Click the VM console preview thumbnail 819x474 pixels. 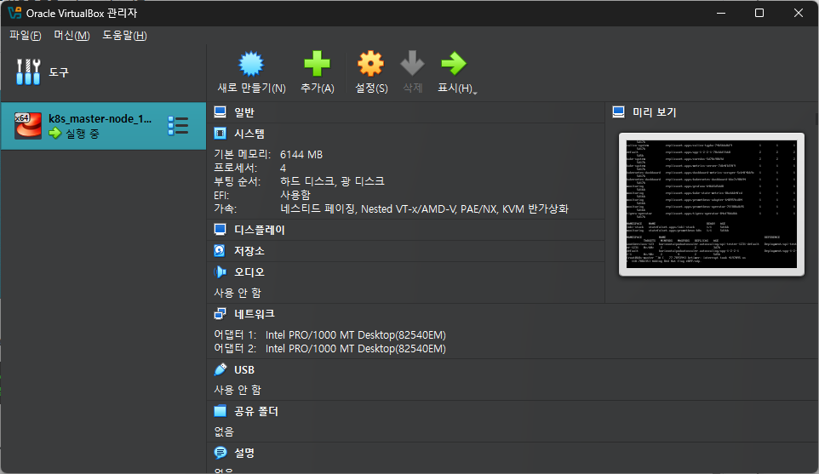[712, 204]
